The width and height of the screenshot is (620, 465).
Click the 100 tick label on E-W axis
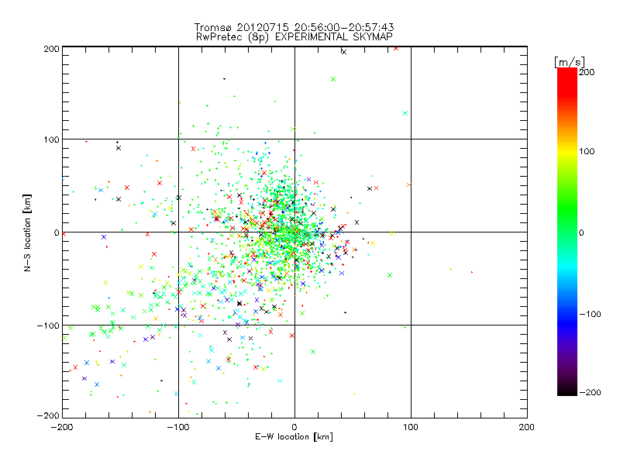pyautogui.click(x=411, y=427)
